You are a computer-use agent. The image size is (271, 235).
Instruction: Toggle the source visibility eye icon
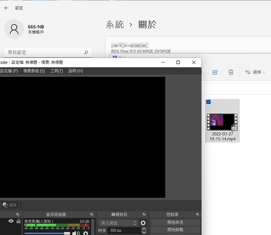pos(11,221)
